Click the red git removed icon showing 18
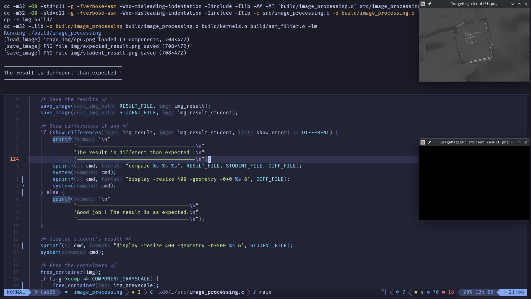This screenshot has width=531, height=299. click(x=443, y=292)
